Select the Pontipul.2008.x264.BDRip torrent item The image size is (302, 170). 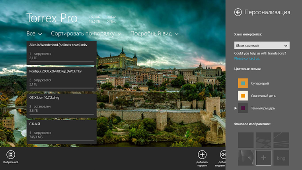click(x=61, y=79)
